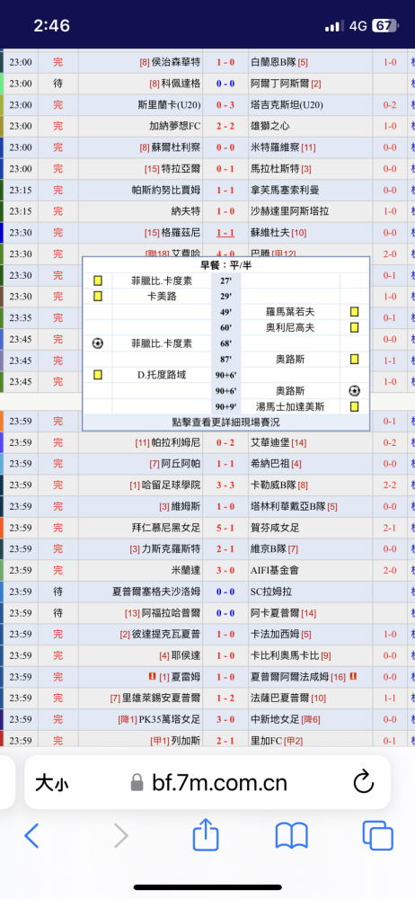Tap the goal ball icon at 68'
Screen dimensions: 415x899
click(97, 343)
